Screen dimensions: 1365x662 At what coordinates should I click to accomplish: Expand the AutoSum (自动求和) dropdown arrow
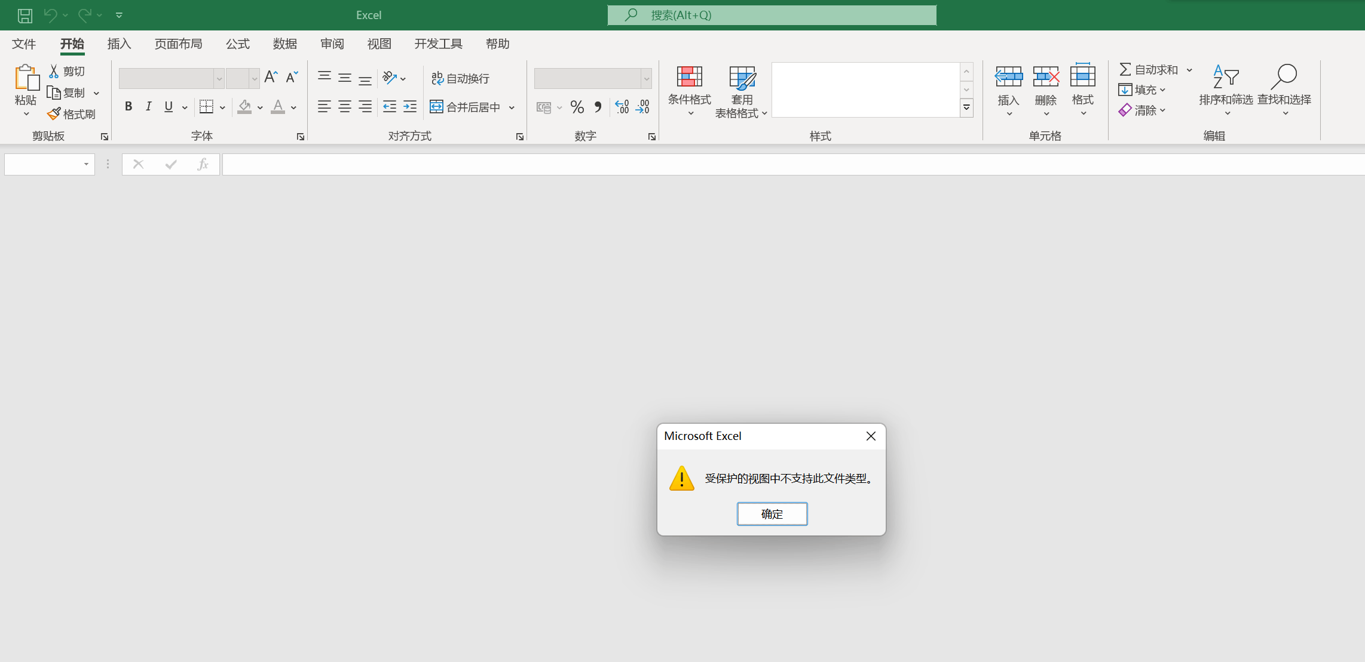pos(1189,70)
